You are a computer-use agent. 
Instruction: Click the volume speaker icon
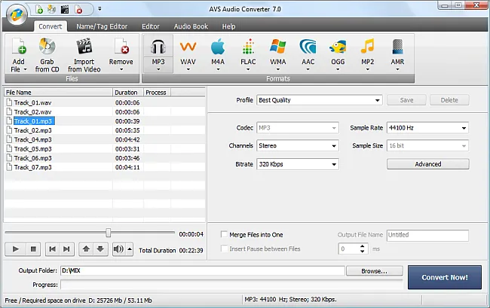point(119,249)
